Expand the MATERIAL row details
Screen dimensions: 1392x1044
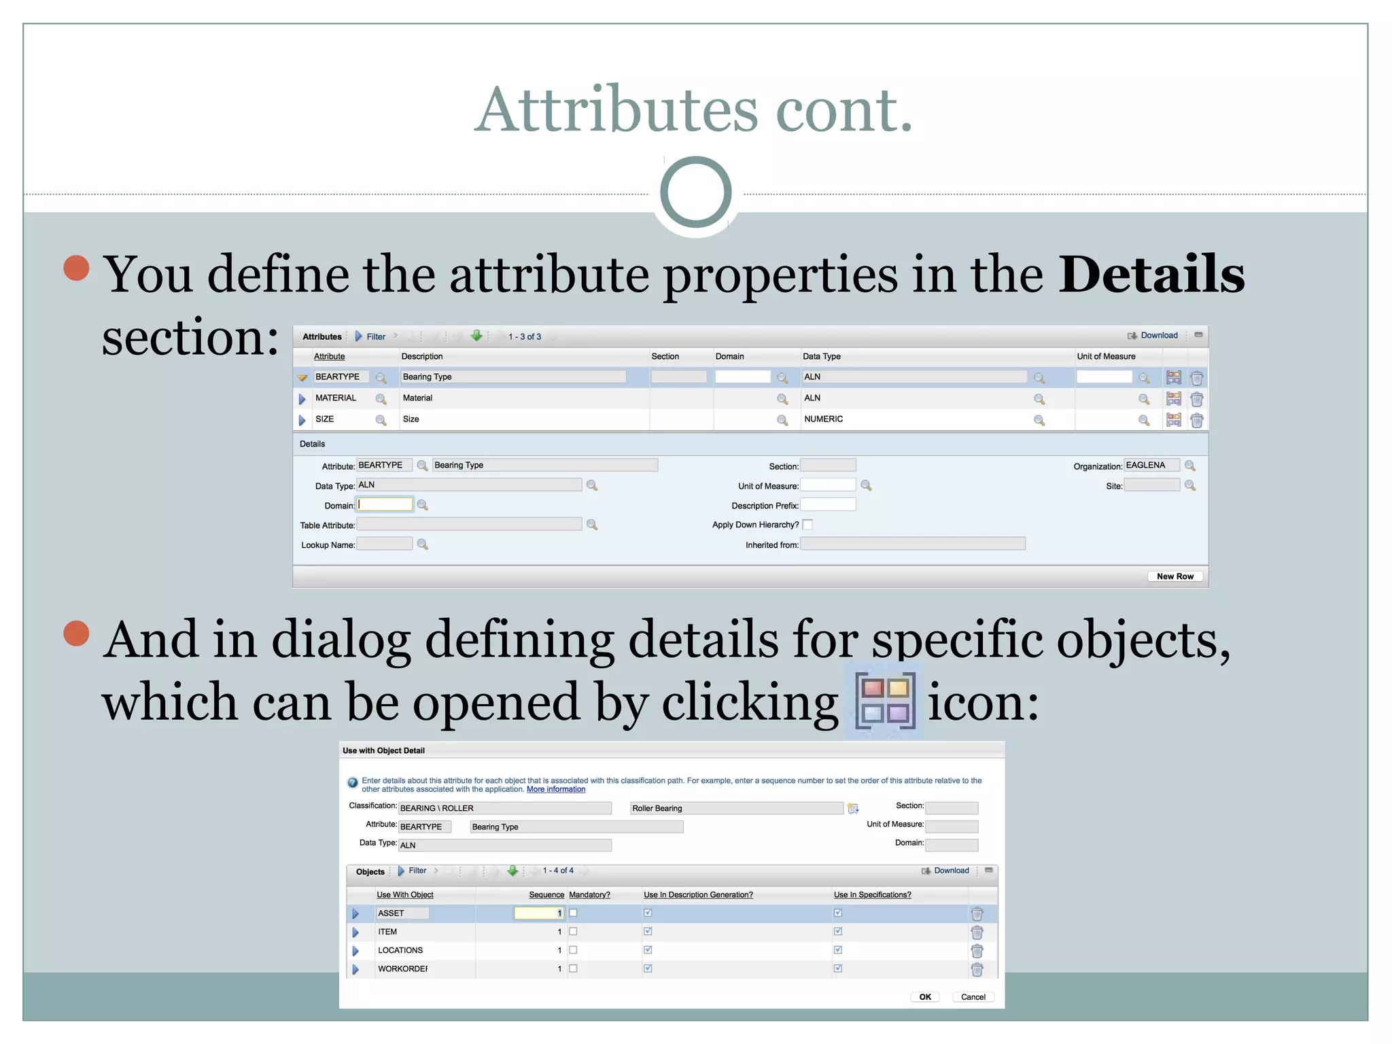click(302, 399)
